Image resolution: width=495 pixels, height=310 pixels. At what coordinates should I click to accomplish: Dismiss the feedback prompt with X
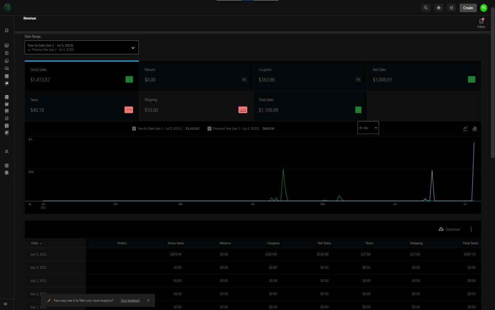148,300
